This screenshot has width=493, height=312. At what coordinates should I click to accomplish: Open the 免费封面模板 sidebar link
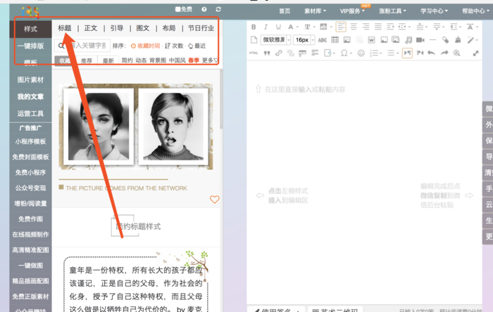click(x=30, y=157)
